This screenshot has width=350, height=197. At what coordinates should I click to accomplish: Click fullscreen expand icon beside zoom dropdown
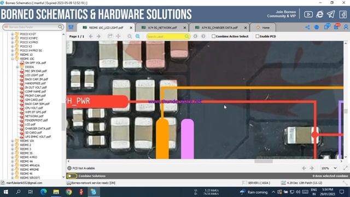tap(346, 168)
